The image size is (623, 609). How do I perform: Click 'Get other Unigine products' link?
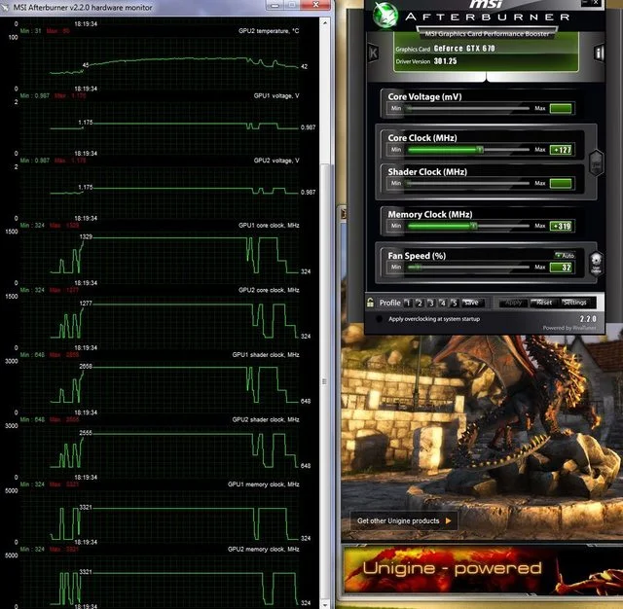coord(403,520)
